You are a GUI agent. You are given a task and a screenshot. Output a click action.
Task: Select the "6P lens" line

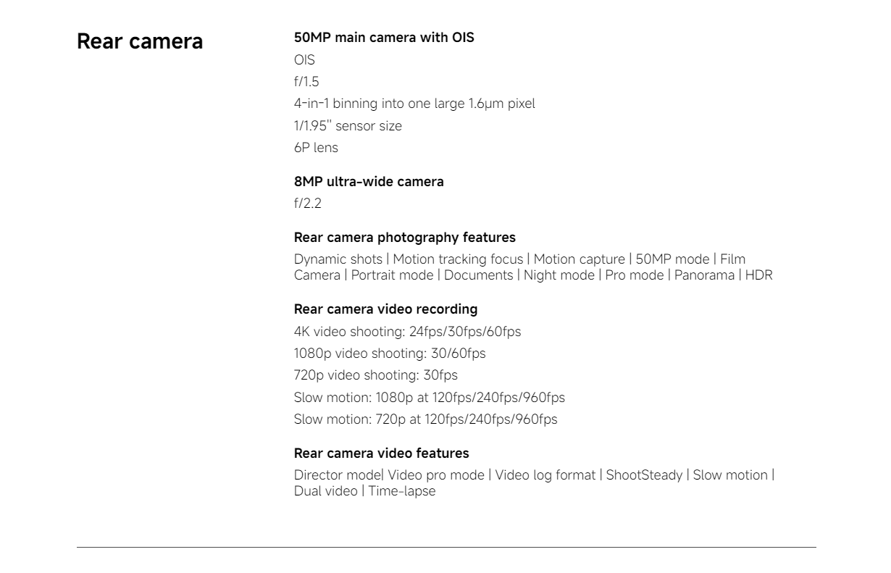coord(316,148)
